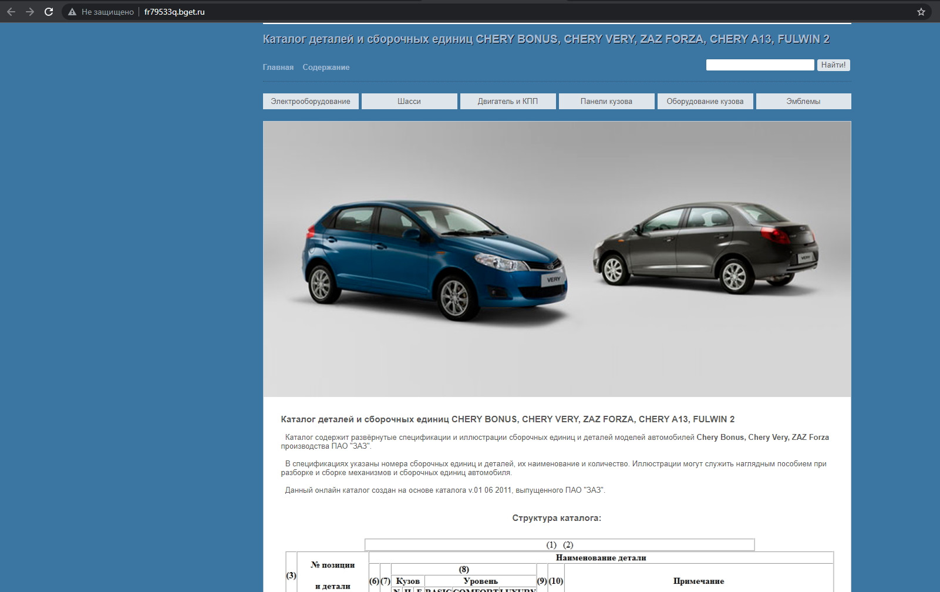940x592 pixels.
Task: Select Оборудование кузова from the navigation bar
Action: 705,102
